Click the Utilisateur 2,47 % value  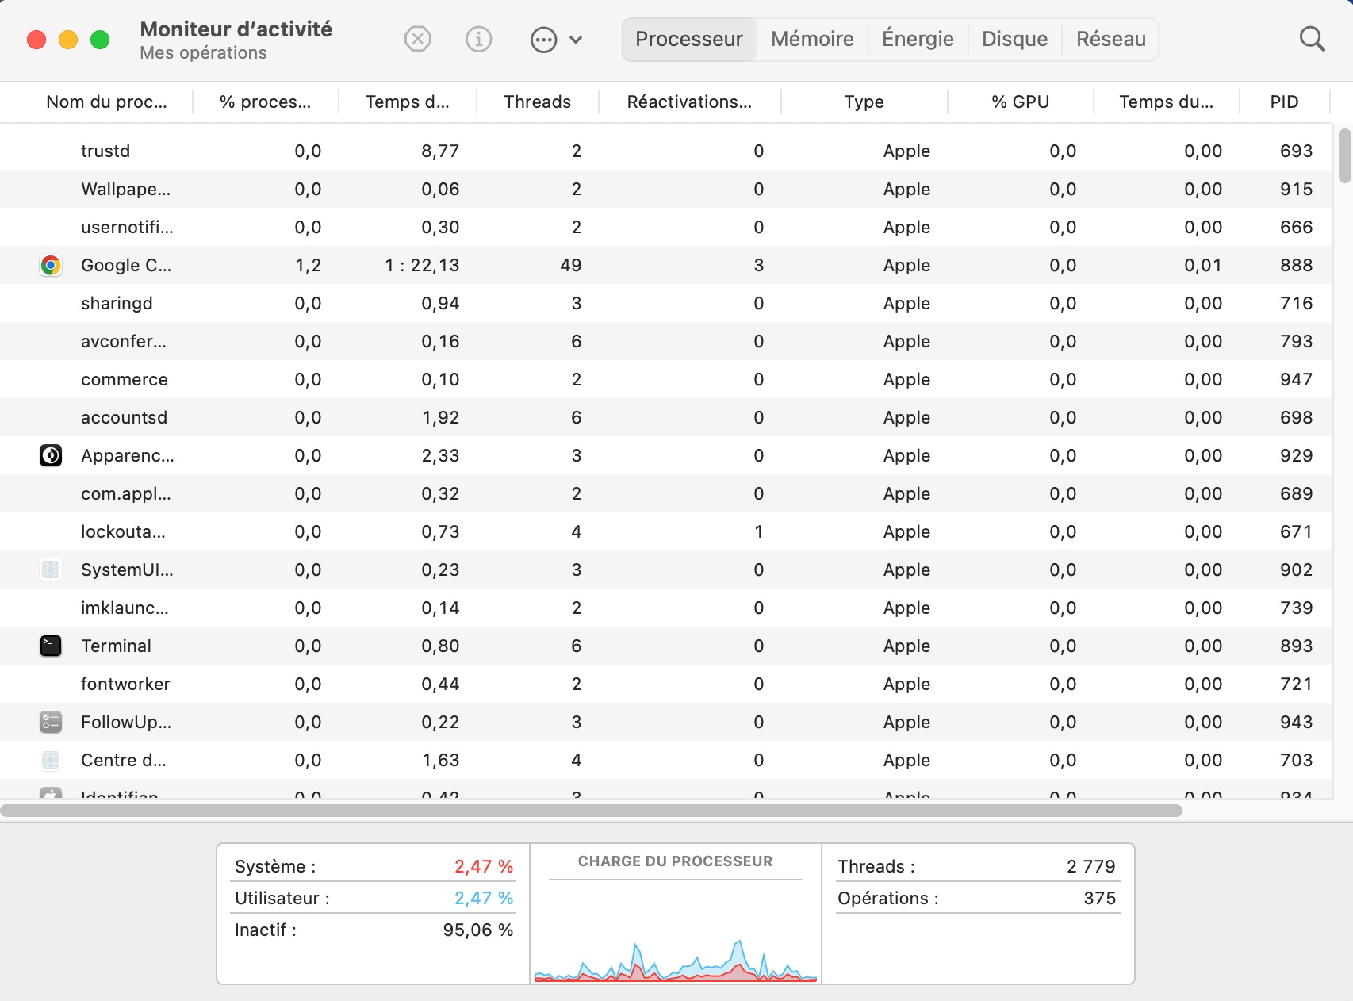point(484,899)
